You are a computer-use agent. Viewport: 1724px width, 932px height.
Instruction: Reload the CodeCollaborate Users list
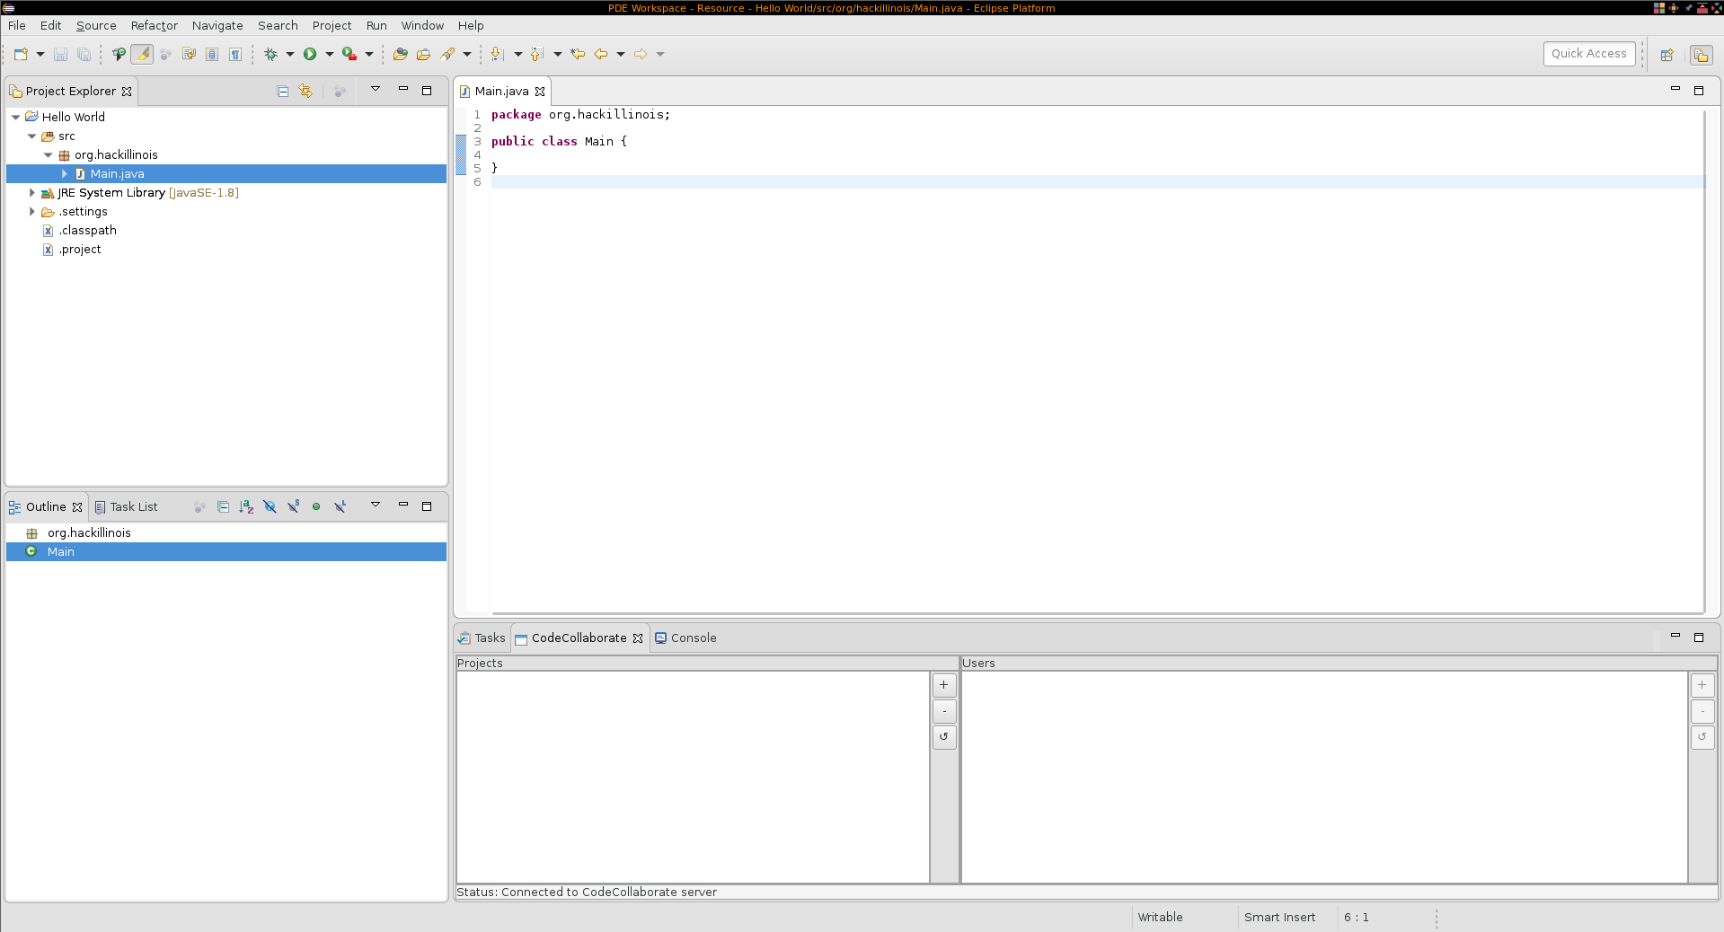1702,737
